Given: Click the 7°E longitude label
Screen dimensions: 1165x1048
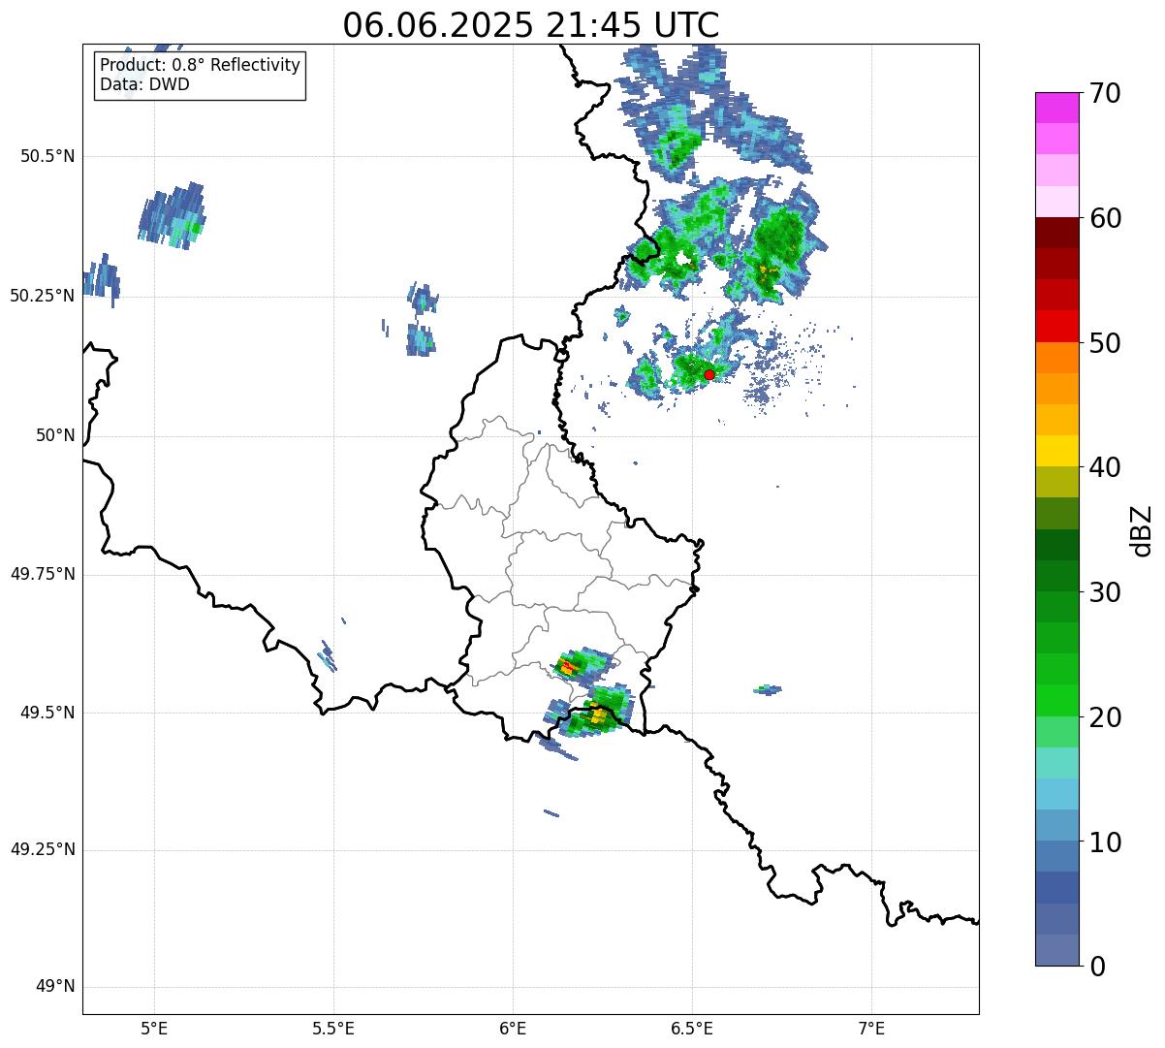Looking at the screenshot, I should click(871, 1029).
